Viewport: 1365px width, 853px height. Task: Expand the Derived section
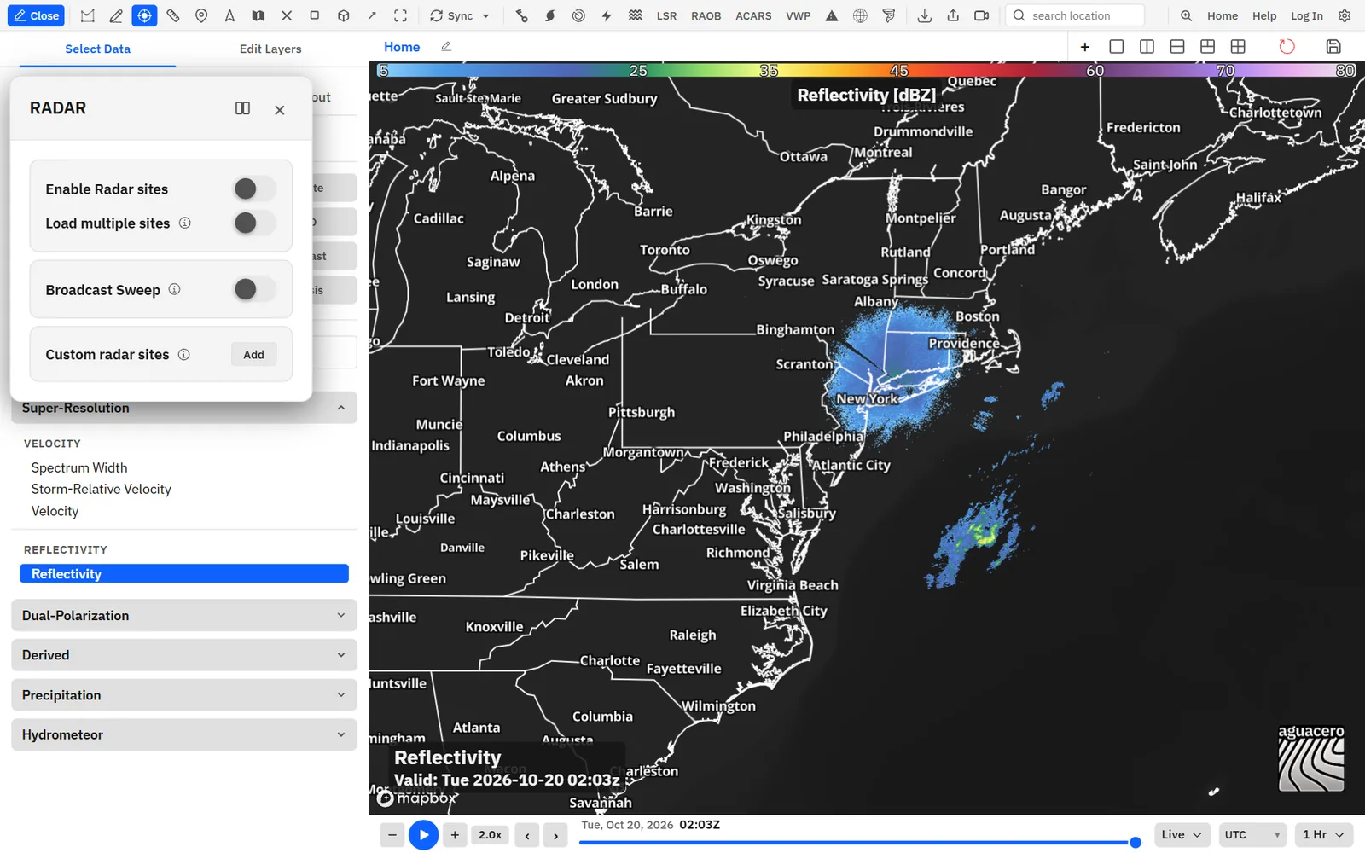pos(184,655)
